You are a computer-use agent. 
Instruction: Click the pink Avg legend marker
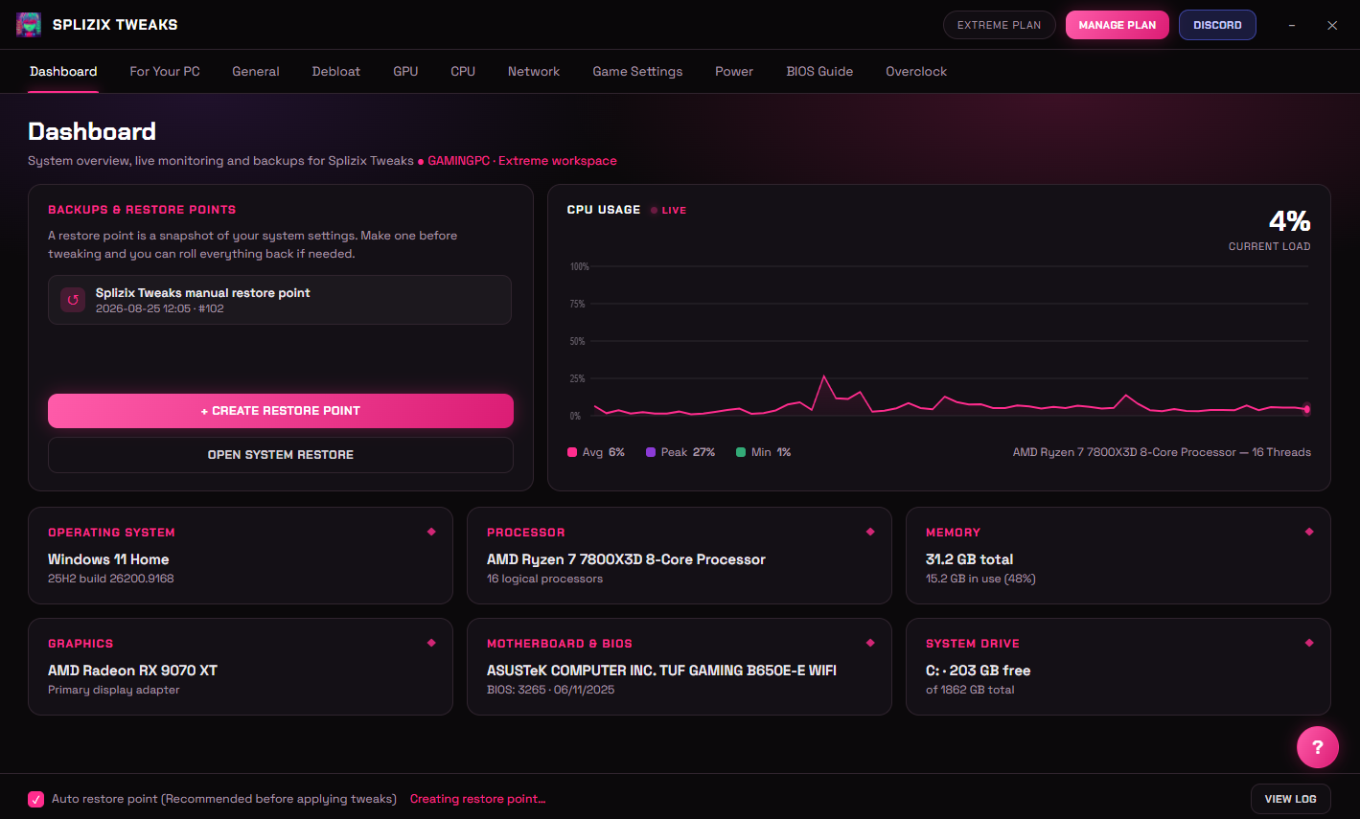pos(572,452)
